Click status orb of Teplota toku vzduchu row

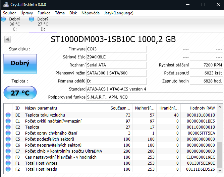click(x=8, y=115)
